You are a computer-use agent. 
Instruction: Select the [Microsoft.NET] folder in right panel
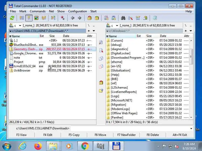[147, 100]
